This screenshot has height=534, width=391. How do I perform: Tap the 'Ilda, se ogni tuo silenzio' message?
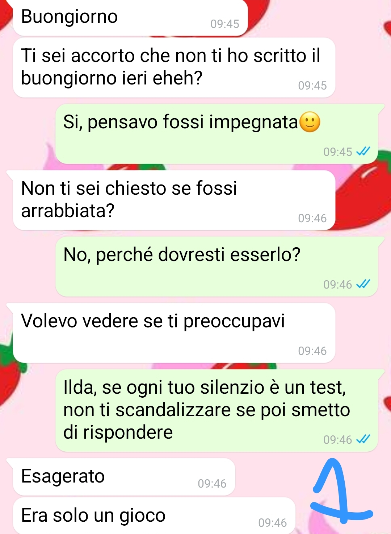(216, 411)
